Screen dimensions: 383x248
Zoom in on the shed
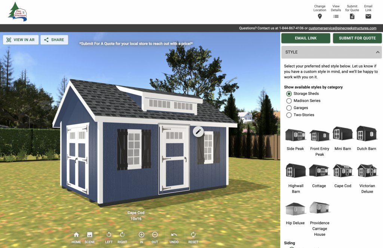[141, 235]
